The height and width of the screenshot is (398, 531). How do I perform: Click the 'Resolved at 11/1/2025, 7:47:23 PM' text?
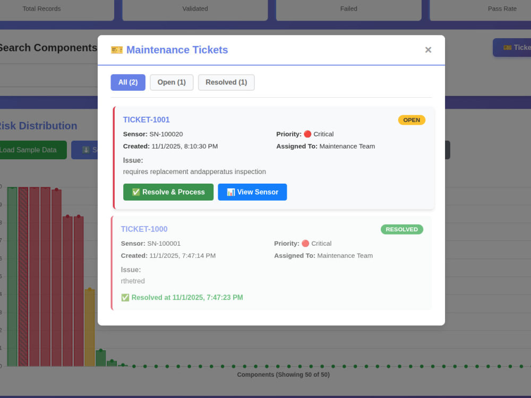click(x=187, y=298)
